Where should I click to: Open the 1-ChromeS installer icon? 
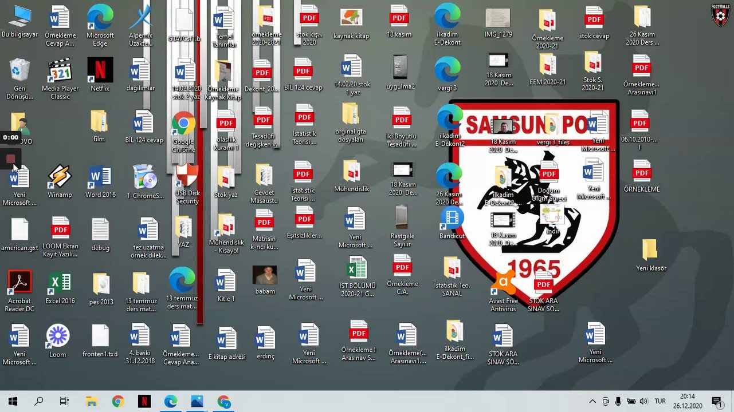coord(145,181)
